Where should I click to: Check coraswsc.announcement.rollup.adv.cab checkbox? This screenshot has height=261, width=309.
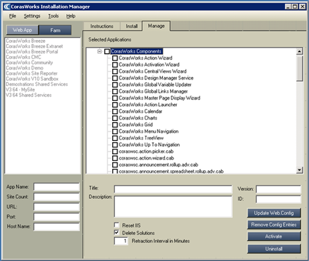115,165
